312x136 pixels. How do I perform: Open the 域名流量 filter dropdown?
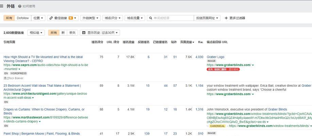click(135, 18)
